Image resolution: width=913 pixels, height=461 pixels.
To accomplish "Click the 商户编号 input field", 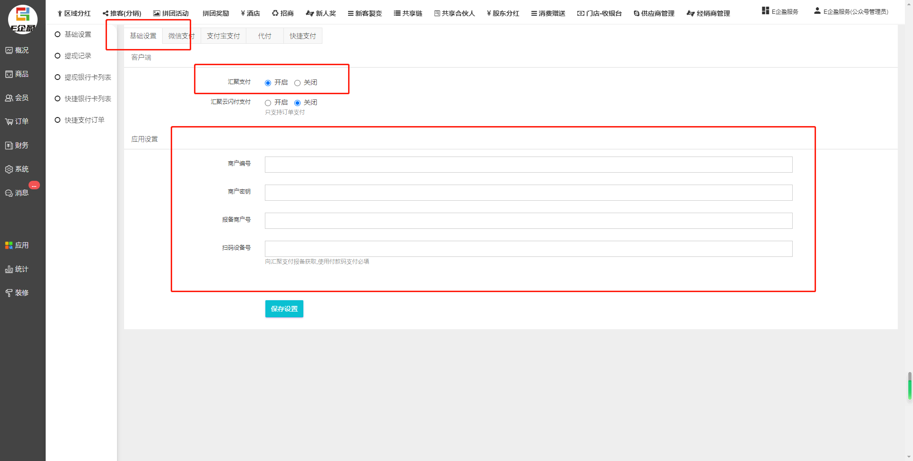I will [x=528, y=165].
